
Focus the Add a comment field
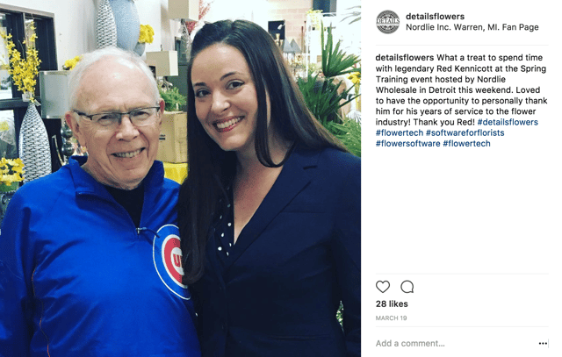coord(455,343)
